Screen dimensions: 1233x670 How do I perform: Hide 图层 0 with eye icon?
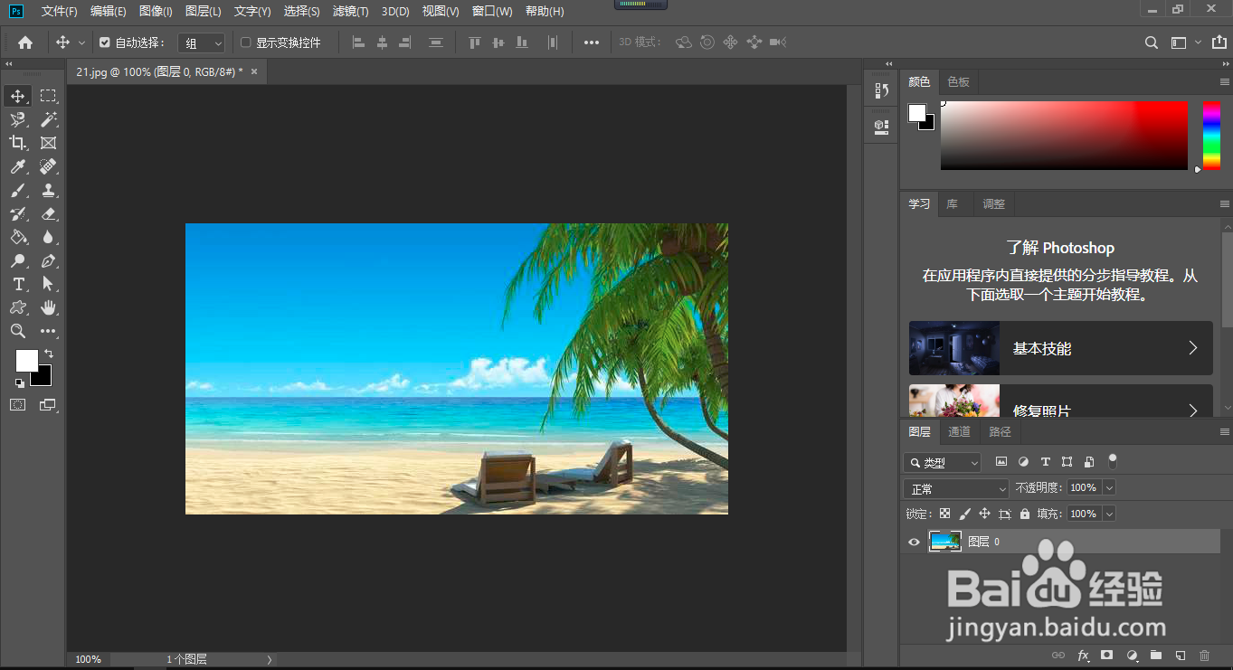pyautogui.click(x=914, y=542)
